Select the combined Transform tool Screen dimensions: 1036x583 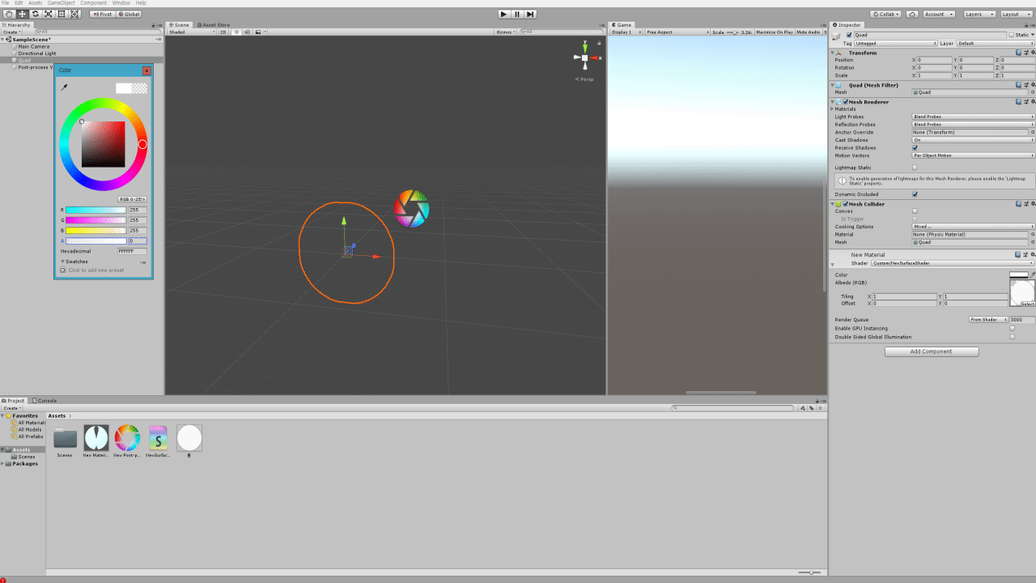[x=75, y=14]
